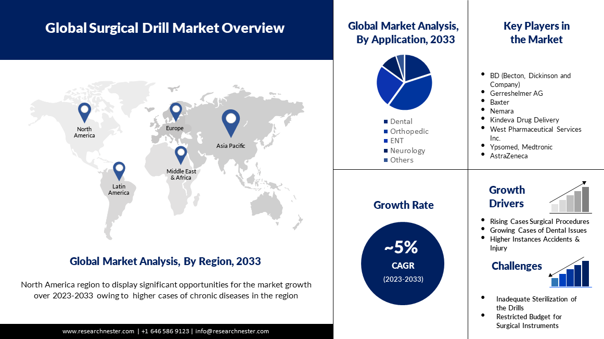This screenshot has width=604, height=339.
Task: Select the Asia Pacific location pin
Action: point(230,122)
